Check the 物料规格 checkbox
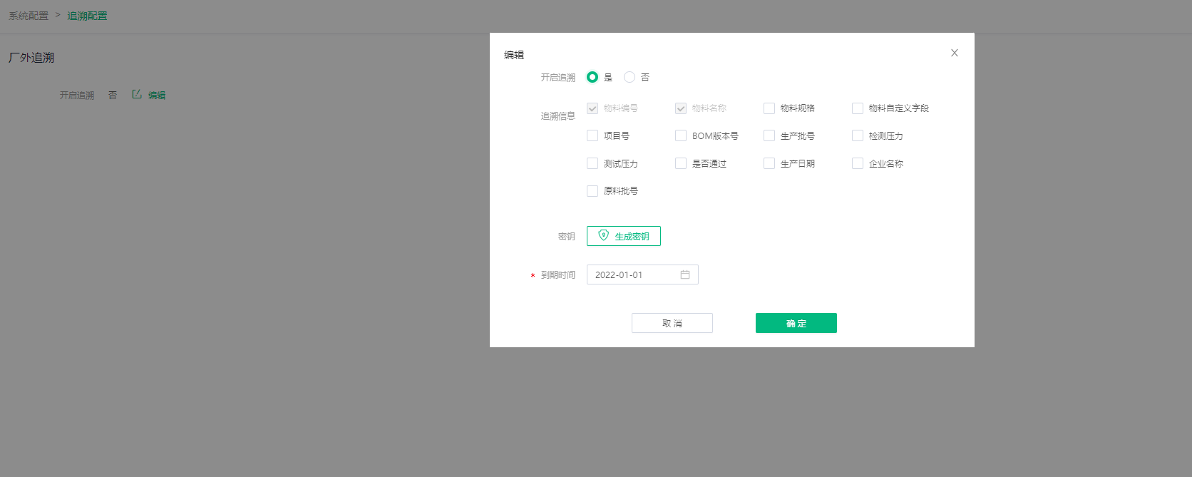The width and height of the screenshot is (1192, 477). tap(769, 108)
